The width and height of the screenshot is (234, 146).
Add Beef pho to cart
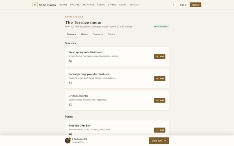160,130
